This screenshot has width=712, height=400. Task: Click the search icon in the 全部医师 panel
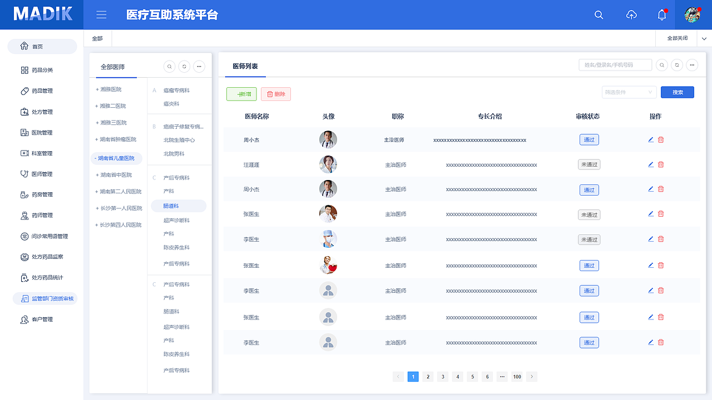click(169, 66)
